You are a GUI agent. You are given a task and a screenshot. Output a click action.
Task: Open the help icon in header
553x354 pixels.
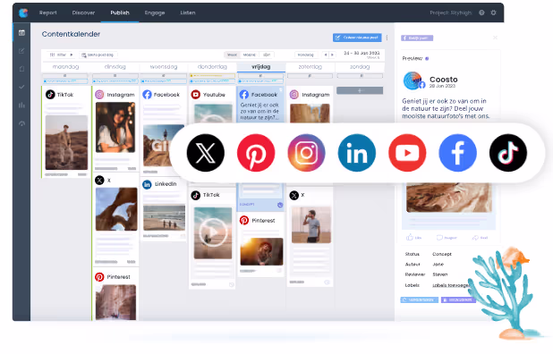point(481,13)
